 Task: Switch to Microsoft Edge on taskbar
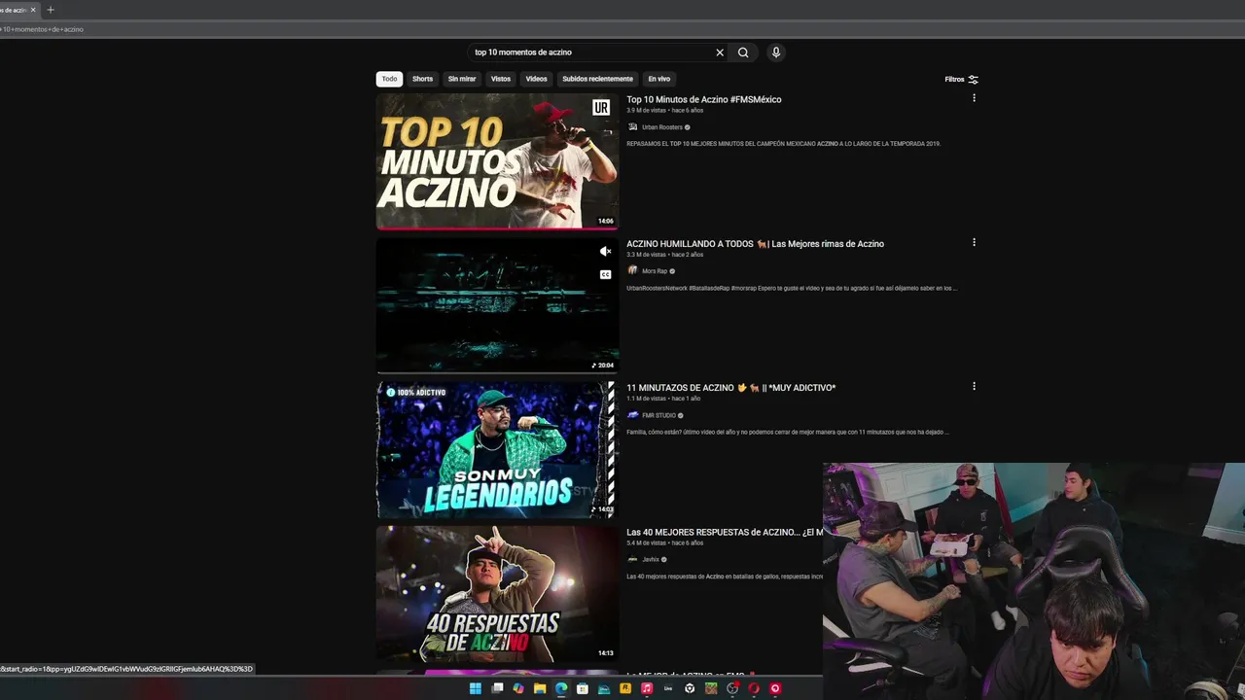pos(561,688)
